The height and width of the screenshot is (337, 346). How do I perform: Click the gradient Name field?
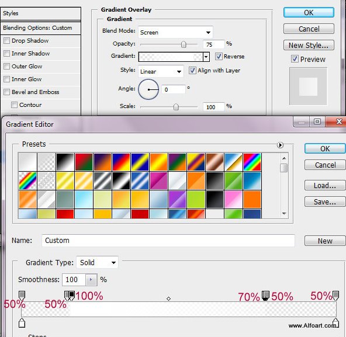point(168,241)
